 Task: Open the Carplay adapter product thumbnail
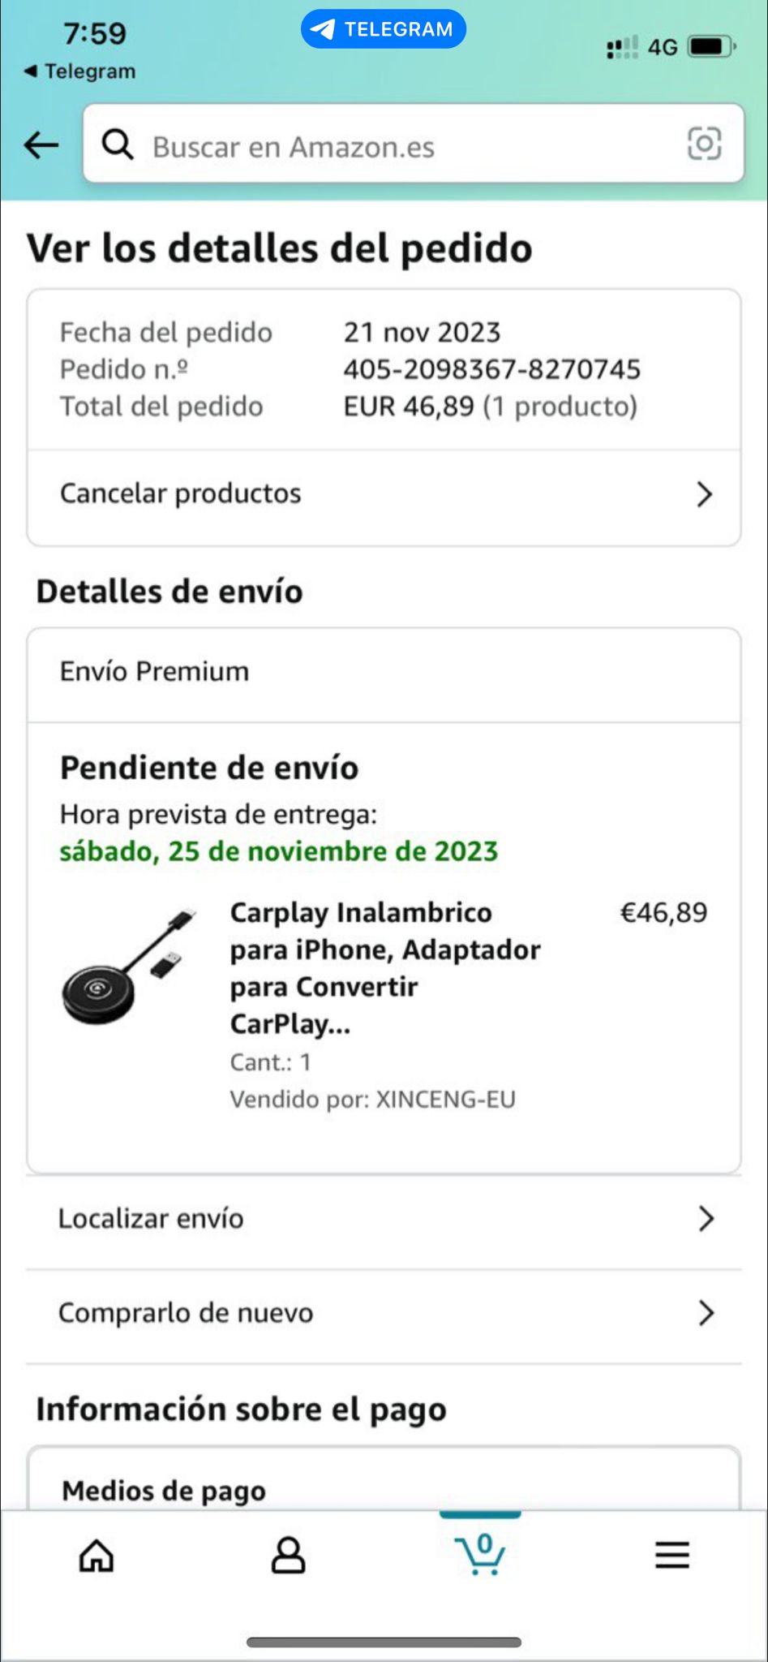coord(128,967)
